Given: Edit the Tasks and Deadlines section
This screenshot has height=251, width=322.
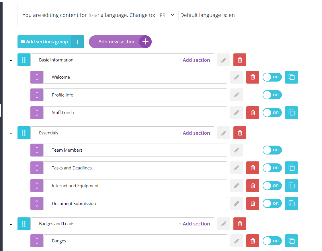Looking at the screenshot, I should click(x=237, y=168).
